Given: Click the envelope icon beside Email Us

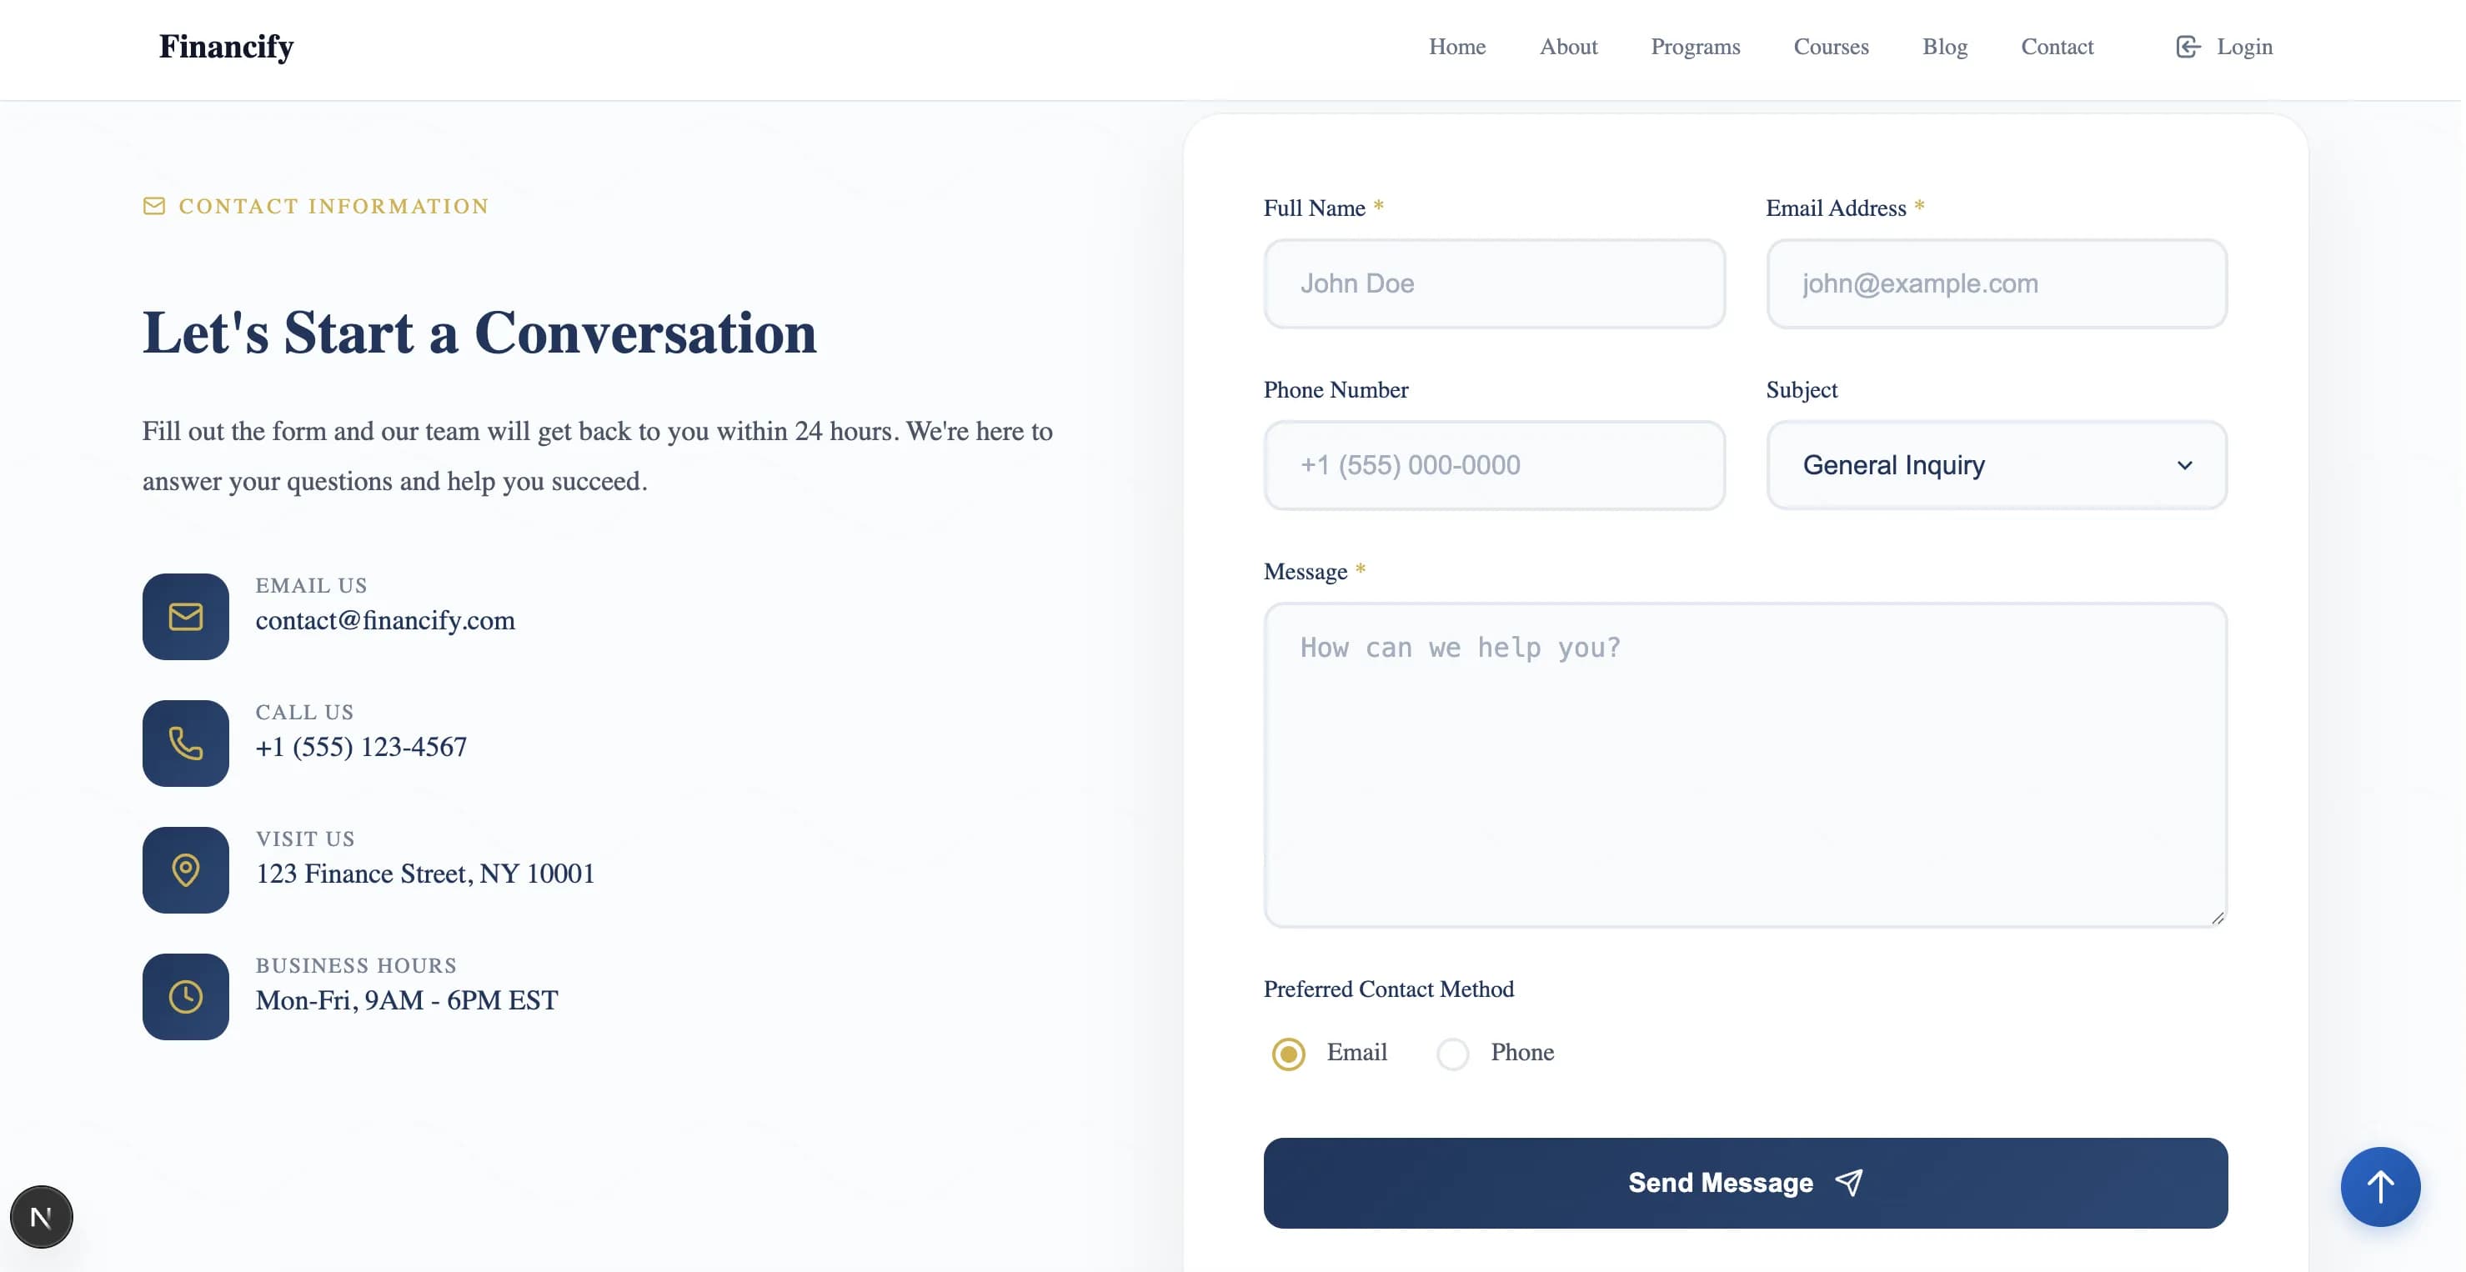Looking at the screenshot, I should pos(186,616).
